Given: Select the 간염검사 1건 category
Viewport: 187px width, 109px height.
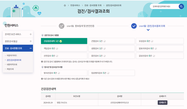Looking at the screenshot, I should click(111, 41).
